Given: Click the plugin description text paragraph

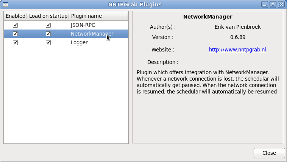Looking at the screenshot, I should point(207,82).
